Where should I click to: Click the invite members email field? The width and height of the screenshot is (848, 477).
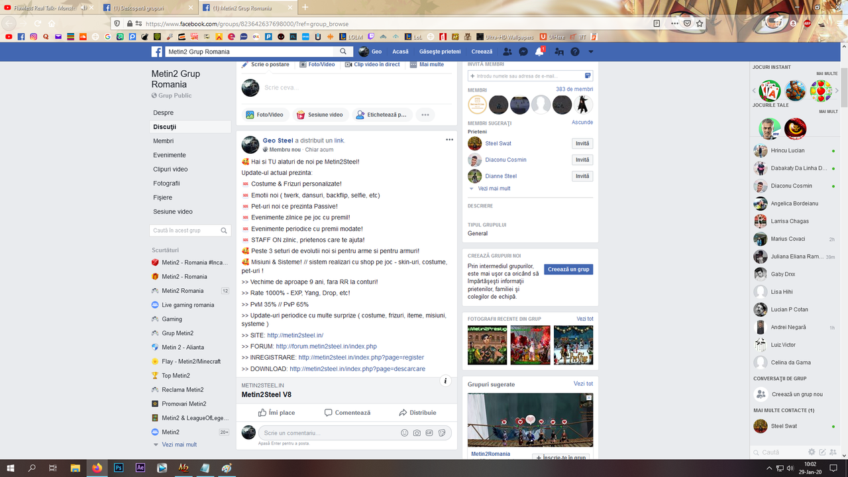[x=530, y=76]
